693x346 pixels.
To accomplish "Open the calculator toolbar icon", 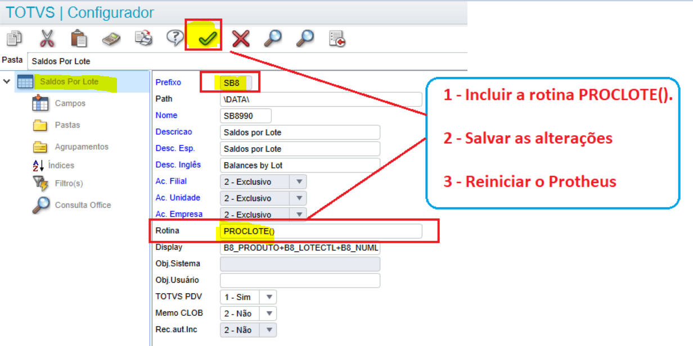I will coord(111,39).
